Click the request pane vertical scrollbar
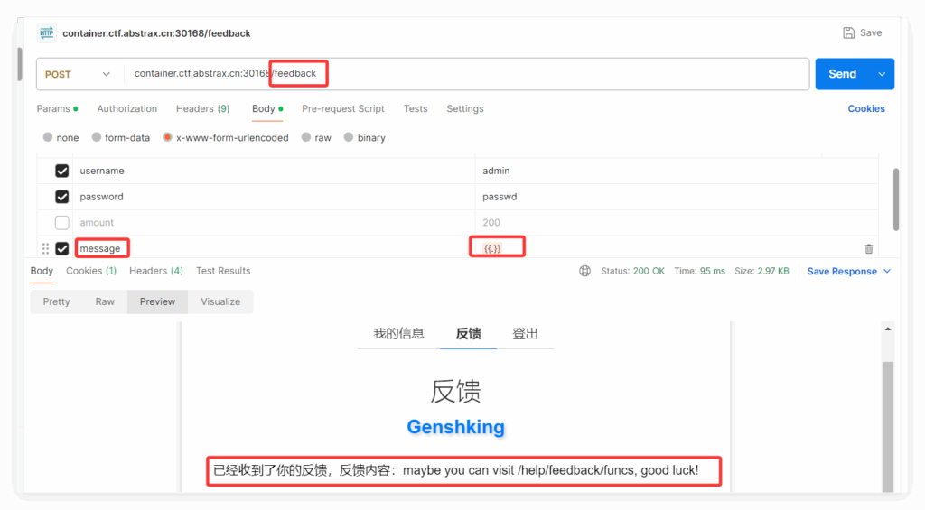Image resolution: width=925 pixels, height=510 pixels. point(896,199)
